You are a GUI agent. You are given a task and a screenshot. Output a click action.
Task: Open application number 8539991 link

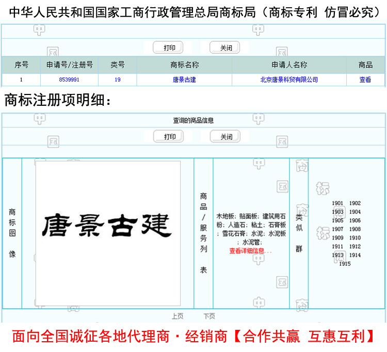point(69,79)
